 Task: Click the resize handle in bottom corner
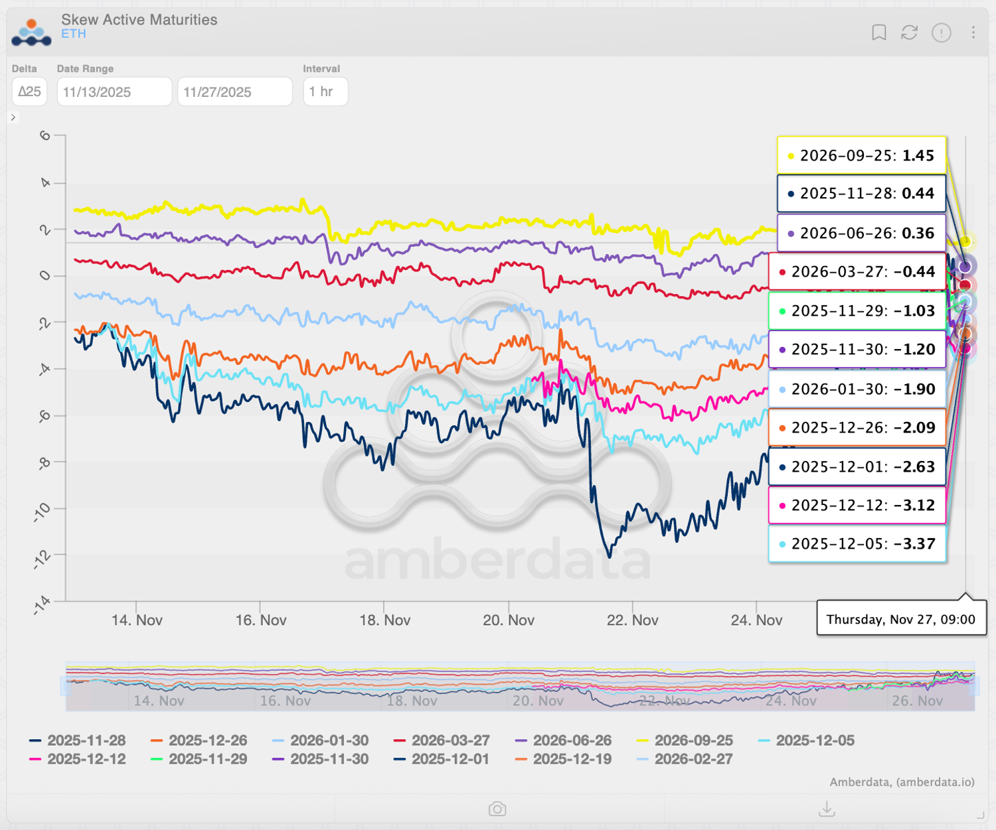point(980,815)
